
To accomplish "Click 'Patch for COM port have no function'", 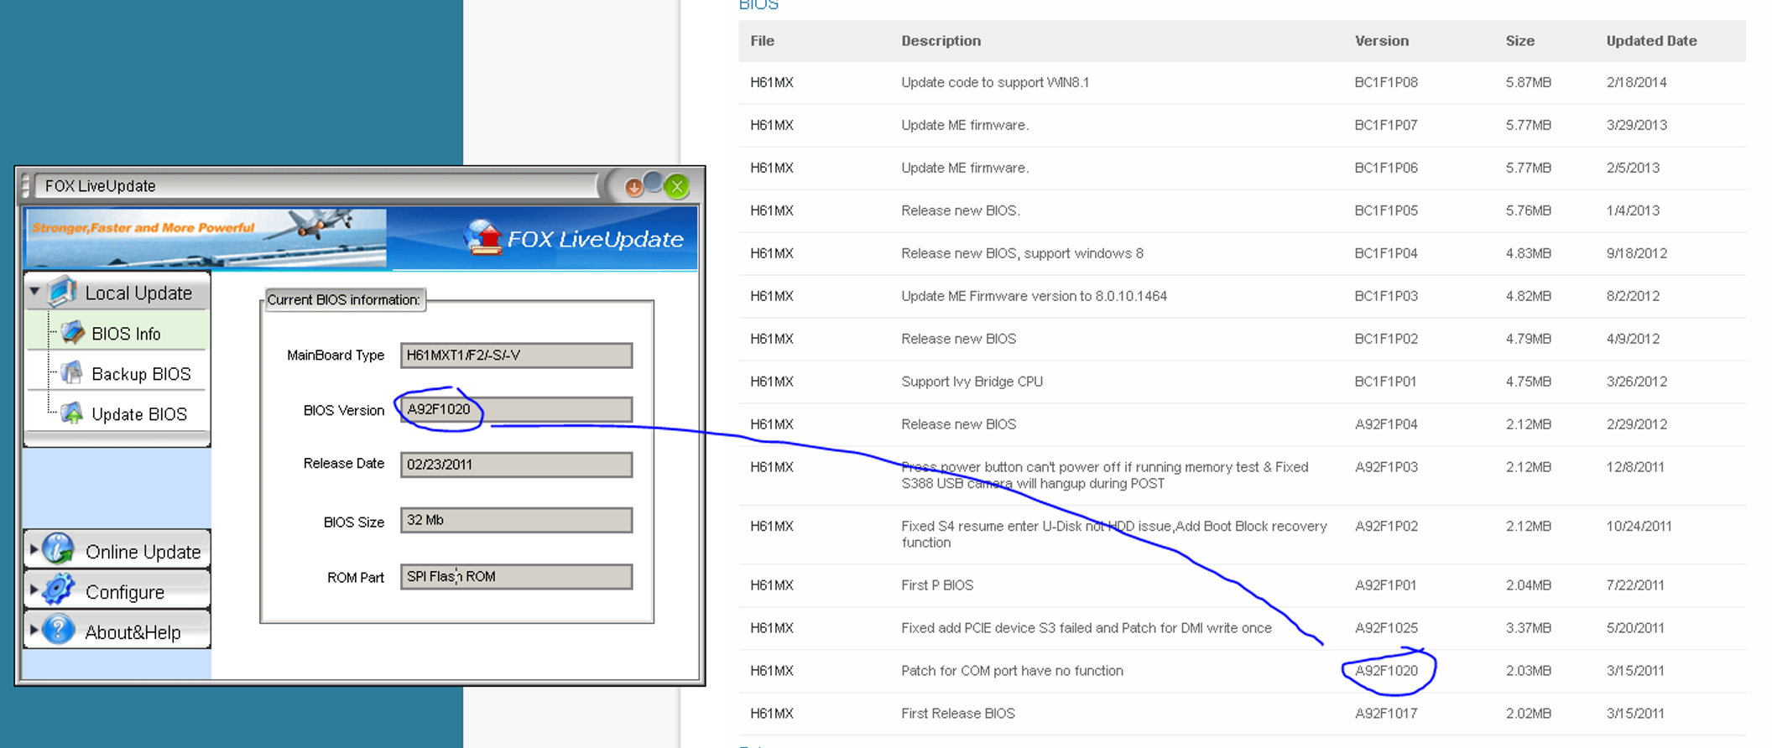I will (x=1012, y=671).
